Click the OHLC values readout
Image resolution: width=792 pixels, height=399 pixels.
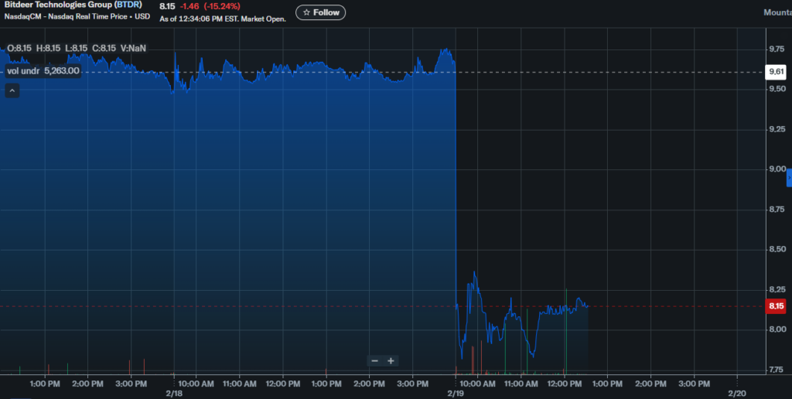tap(77, 49)
